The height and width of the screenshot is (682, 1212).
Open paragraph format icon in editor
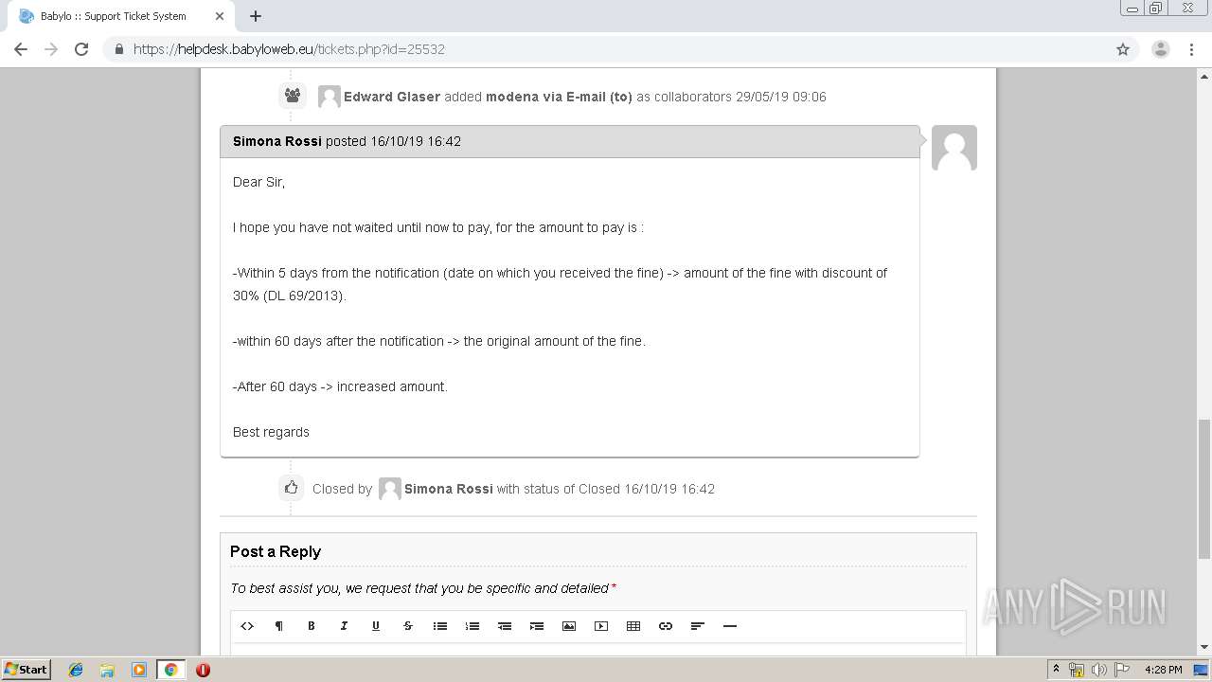pyautogui.click(x=279, y=626)
